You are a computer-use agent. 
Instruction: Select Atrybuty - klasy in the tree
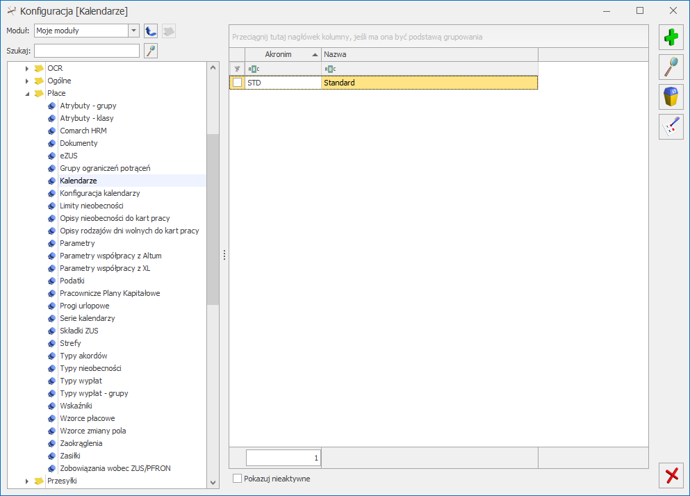(x=87, y=118)
